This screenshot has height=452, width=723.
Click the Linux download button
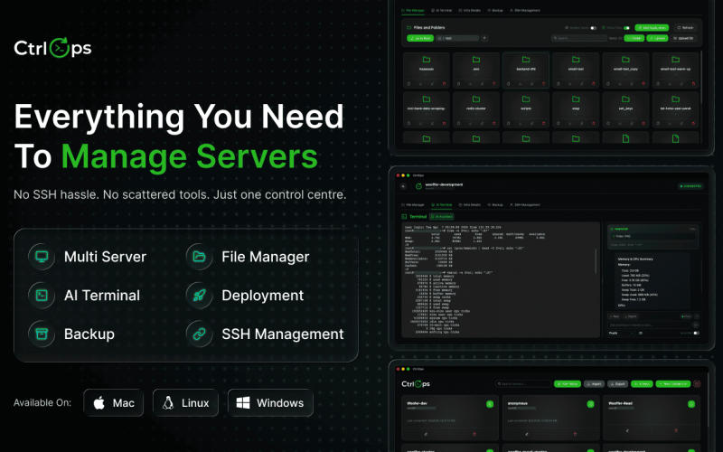185,402
